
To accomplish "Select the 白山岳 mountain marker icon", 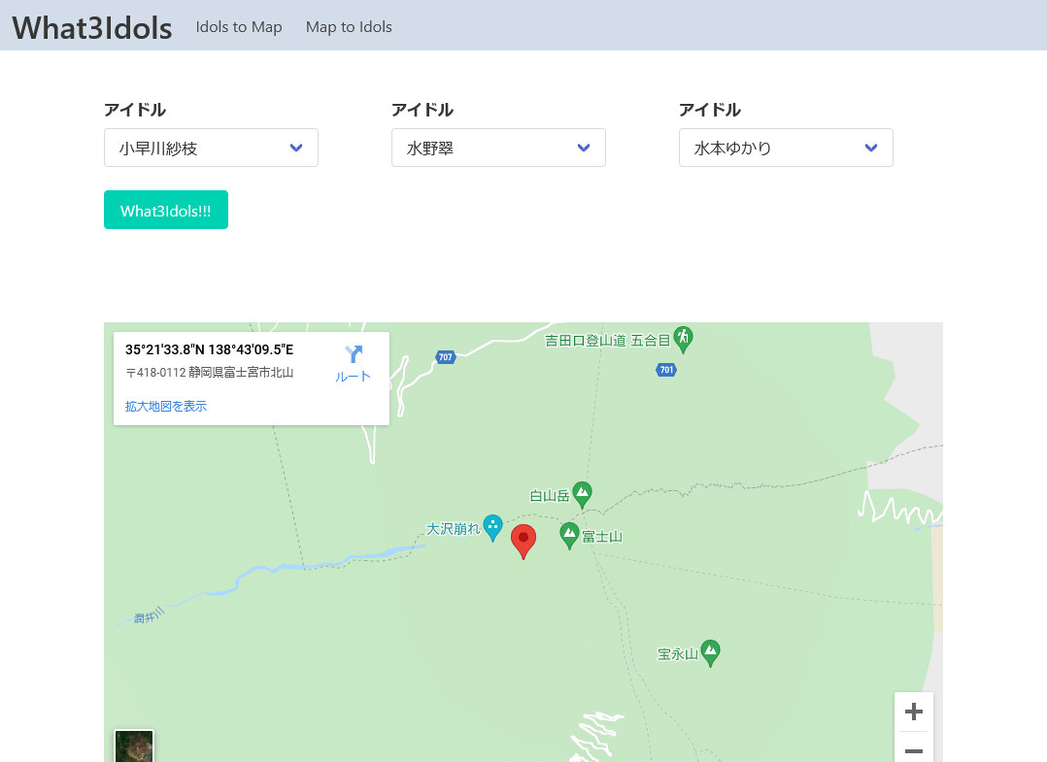I will click(583, 495).
